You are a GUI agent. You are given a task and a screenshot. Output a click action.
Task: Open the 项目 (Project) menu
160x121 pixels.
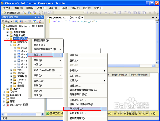coord(41,8)
